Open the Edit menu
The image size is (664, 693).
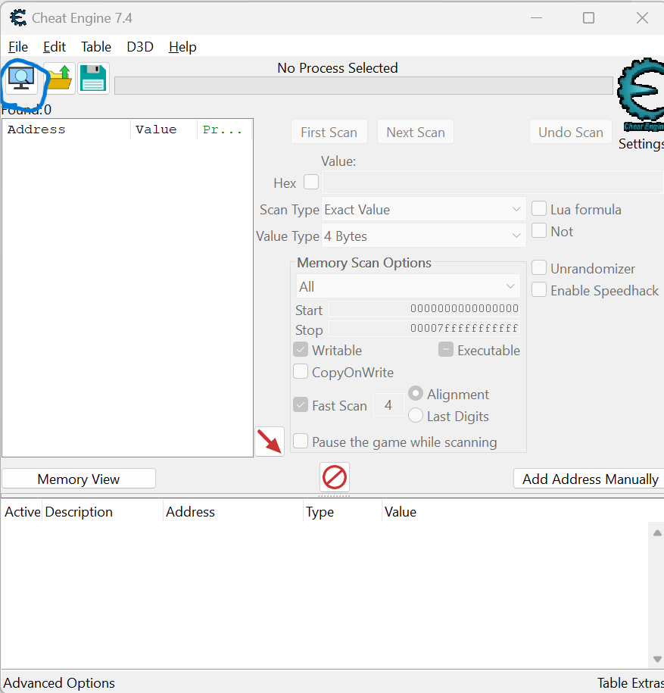[x=55, y=47]
